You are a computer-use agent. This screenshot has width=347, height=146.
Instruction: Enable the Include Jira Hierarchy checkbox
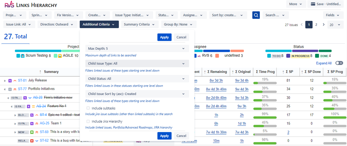click(x=88, y=121)
